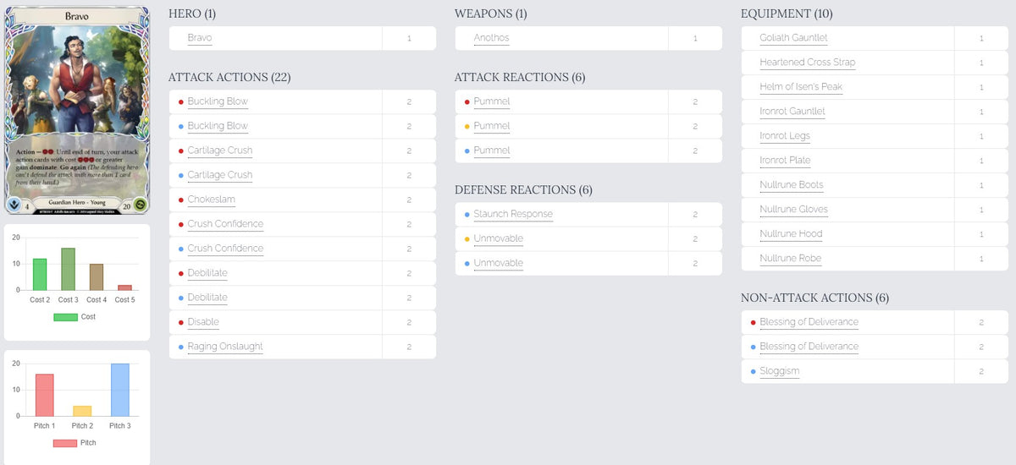This screenshot has width=1016, height=465.
Task: Click the yellow pitch dot beside Pummel
Action: click(467, 126)
